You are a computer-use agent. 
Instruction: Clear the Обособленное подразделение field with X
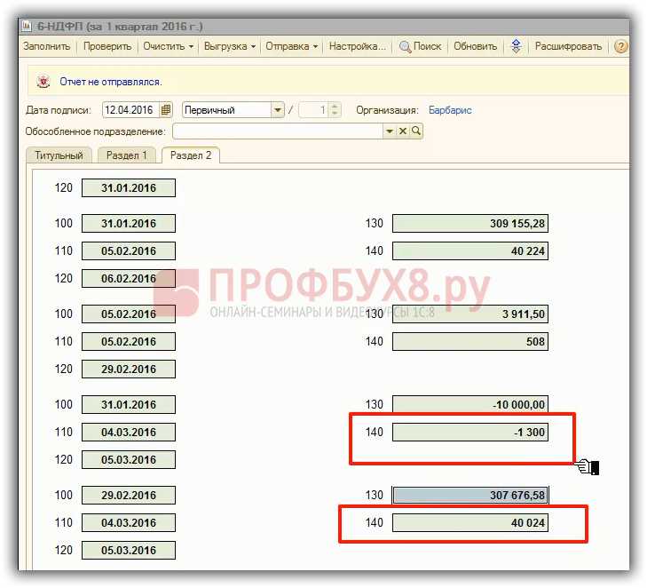403,131
